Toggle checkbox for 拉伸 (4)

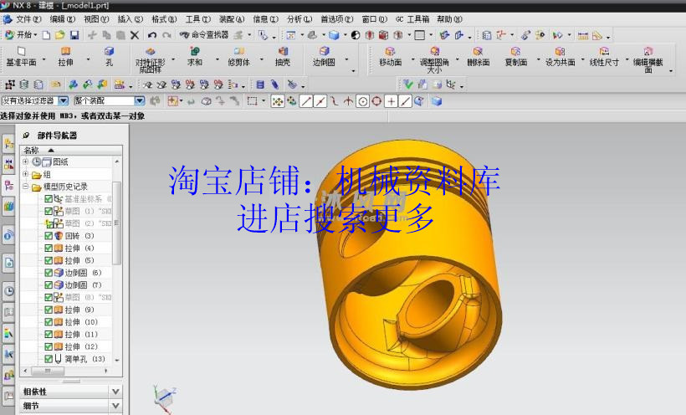click(x=49, y=248)
